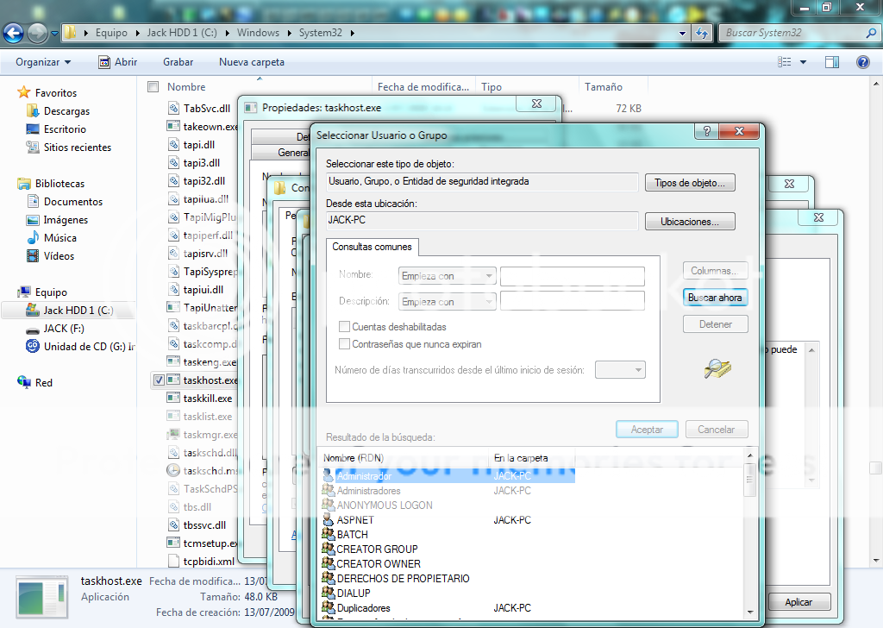This screenshot has width=883, height=628.
Task: Click the Explorer back arrow button
Action: [14, 34]
